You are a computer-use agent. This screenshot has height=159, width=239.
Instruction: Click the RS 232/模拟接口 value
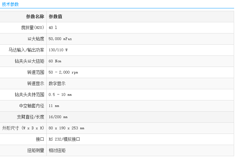click(x=65, y=139)
